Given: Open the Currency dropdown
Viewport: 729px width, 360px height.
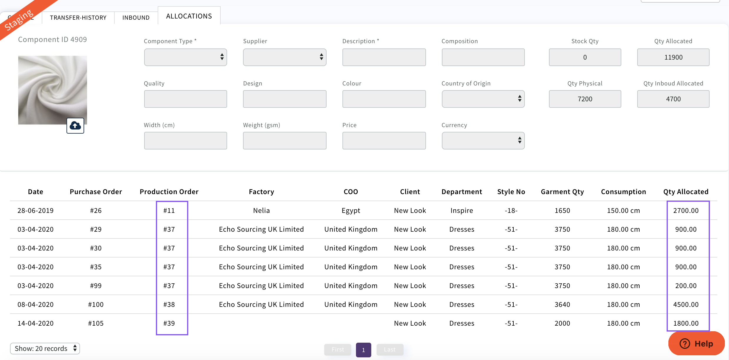Looking at the screenshot, I should tap(483, 141).
